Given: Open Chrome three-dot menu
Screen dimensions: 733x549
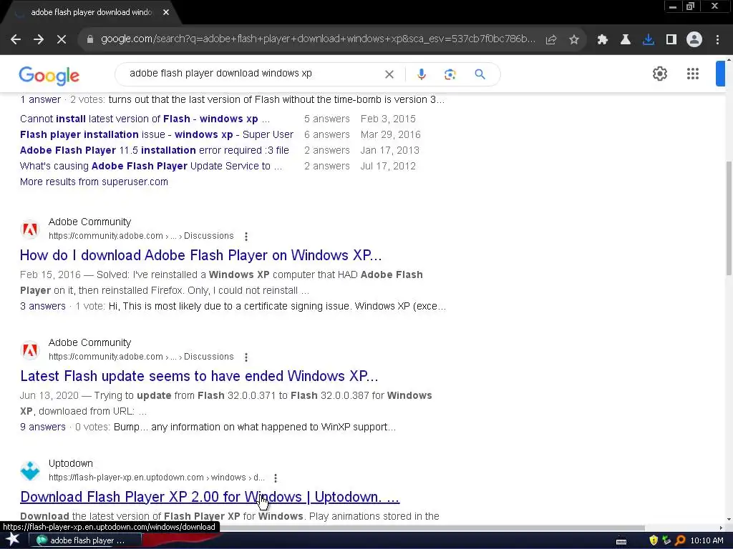Looking at the screenshot, I should [717, 40].
